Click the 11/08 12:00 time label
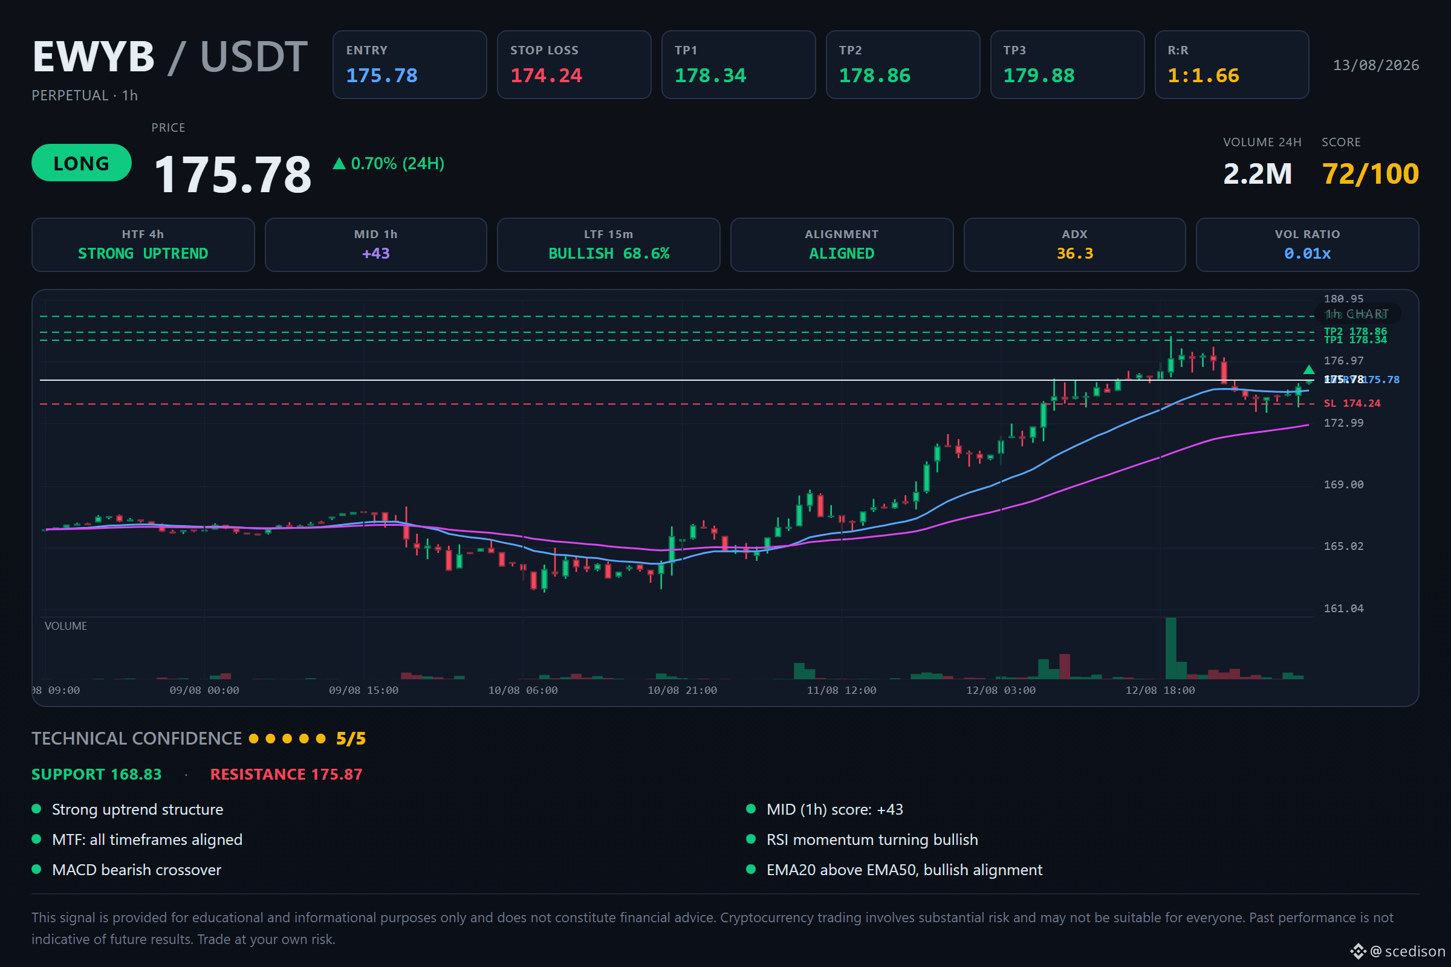Viewport: 1451px width, 967px height. [x=842, y=691]
